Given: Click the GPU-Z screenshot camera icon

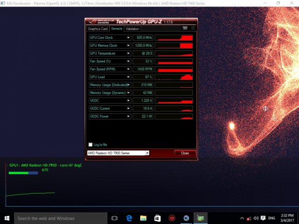Looking at the screenshot, I should (x=185, y=28).
